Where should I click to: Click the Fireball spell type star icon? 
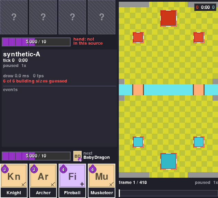click(x=82, y=184)
